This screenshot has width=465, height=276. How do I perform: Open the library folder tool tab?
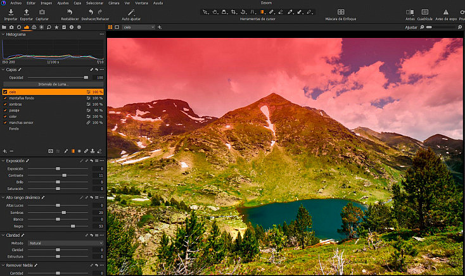pos(4,27)
